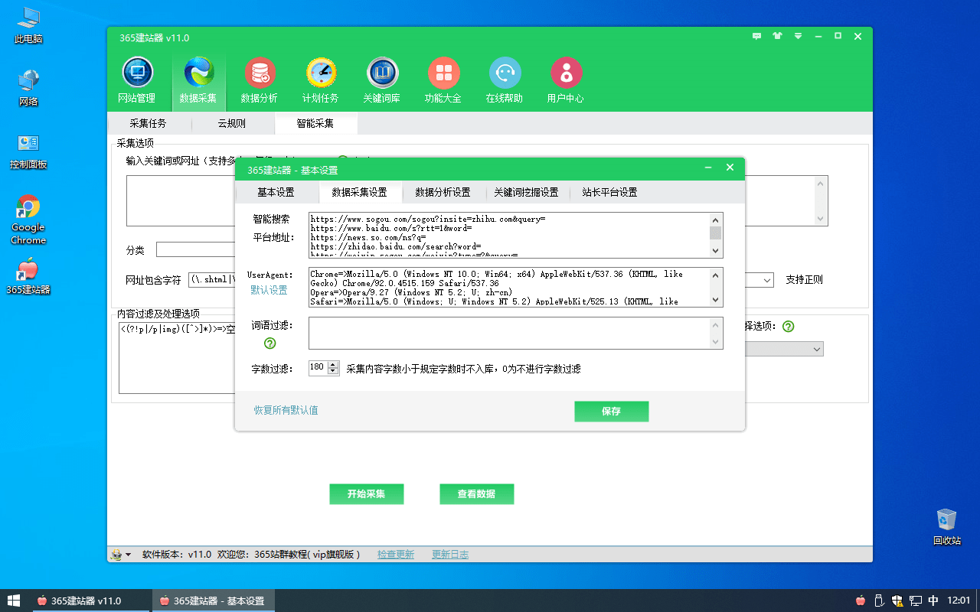This screenshot has width=980, height=612.
Task: Switch to 数据分析设置 tab
Action: point(443,192)
